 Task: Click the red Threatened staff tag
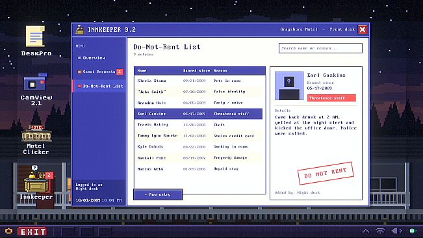click(331, 98)
